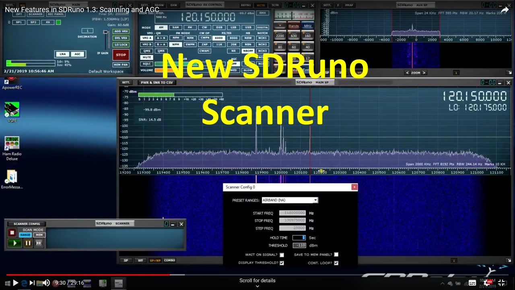This screenshot has width=515, height=290.
Task: Open the VSPE desktop shortcut
Action: pos(12,109)
